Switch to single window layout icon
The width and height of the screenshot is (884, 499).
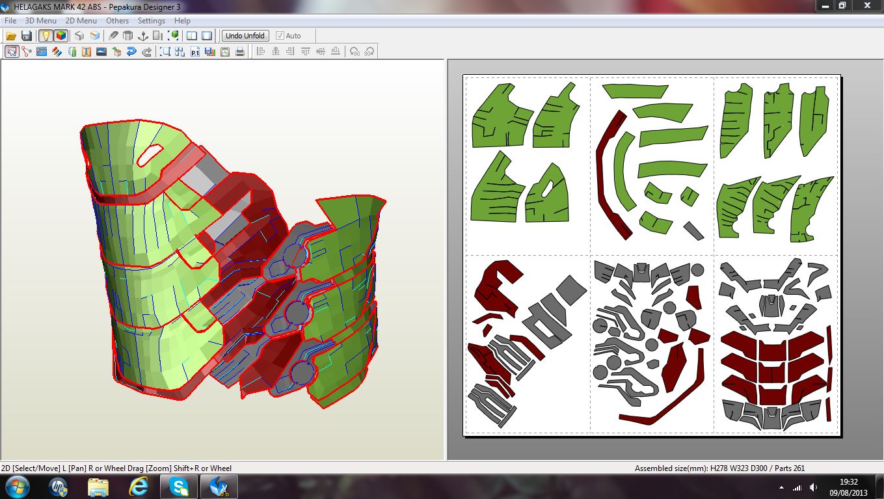click(x=207, y=36)
